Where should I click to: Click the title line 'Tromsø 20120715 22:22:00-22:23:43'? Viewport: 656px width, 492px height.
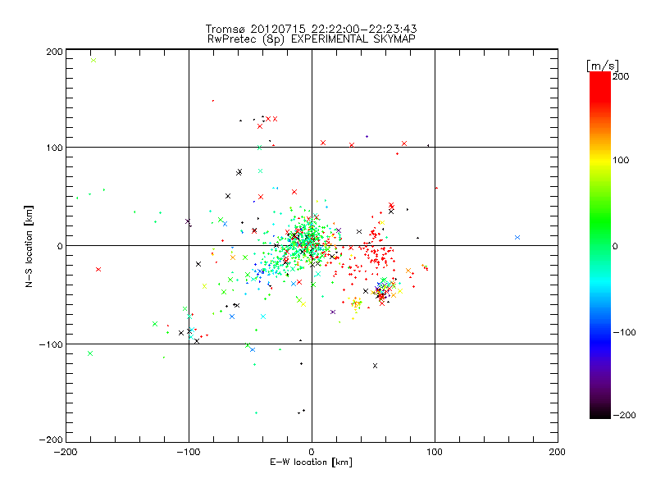coord(311,29)
